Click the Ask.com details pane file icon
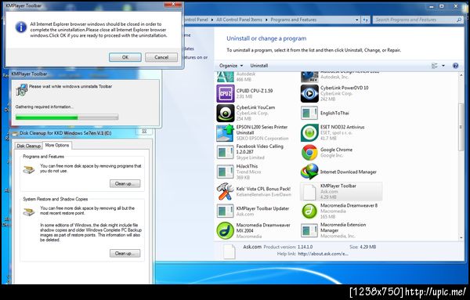The width and height of the screenshot is (470, 300). click(230, 251)
